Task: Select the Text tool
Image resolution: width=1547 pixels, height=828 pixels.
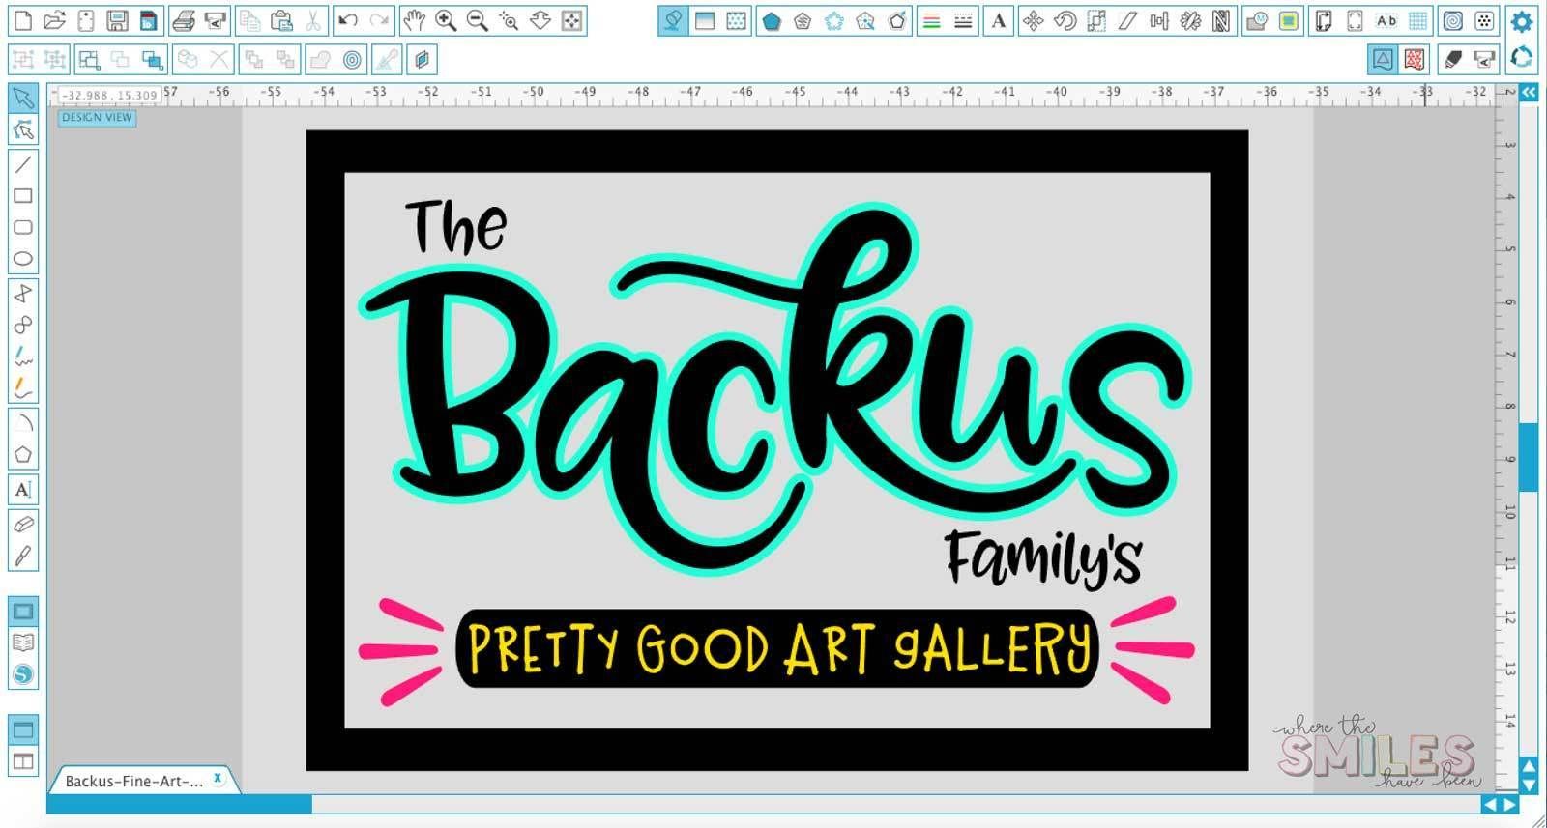Action: pyautogui.click(x=23, y=489)
